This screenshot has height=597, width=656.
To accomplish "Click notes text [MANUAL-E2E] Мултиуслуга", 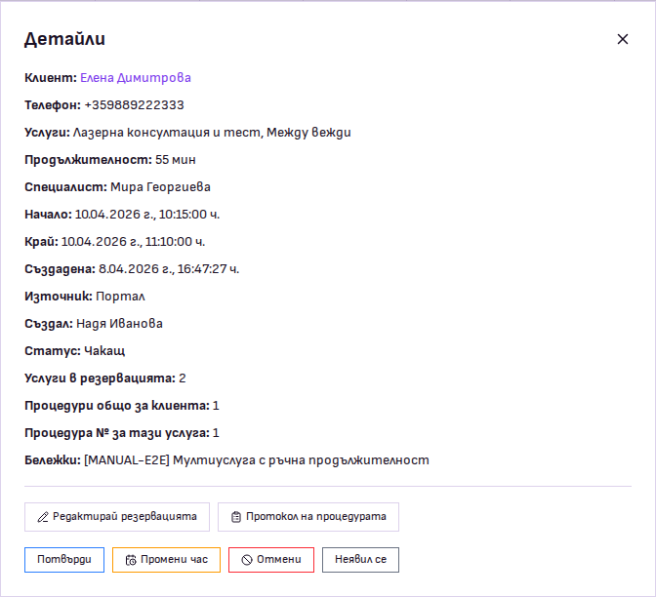I will [170, 460].
